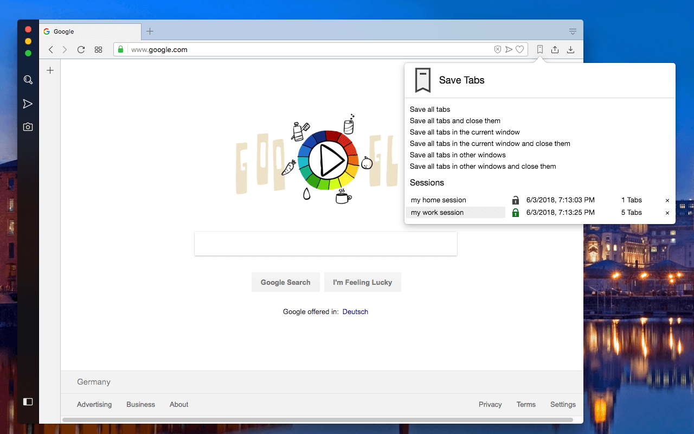
Task: Click the plus icon below the back arrow
Action: pyautogui.click(x=50, y=70)
